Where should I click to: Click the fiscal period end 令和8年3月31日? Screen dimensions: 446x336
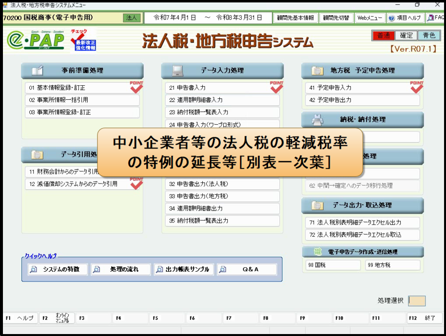(239, 18)
